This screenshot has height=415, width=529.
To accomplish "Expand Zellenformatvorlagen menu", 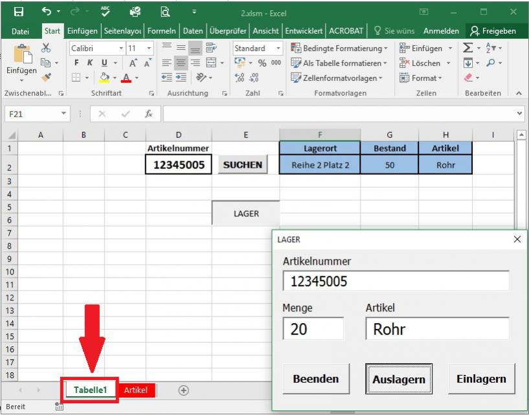I will click(x=337, y=78).
